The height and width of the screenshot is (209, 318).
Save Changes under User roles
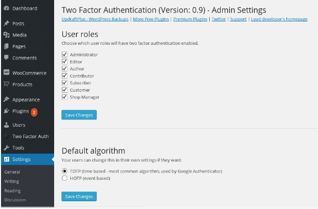(x=79, y=115)
